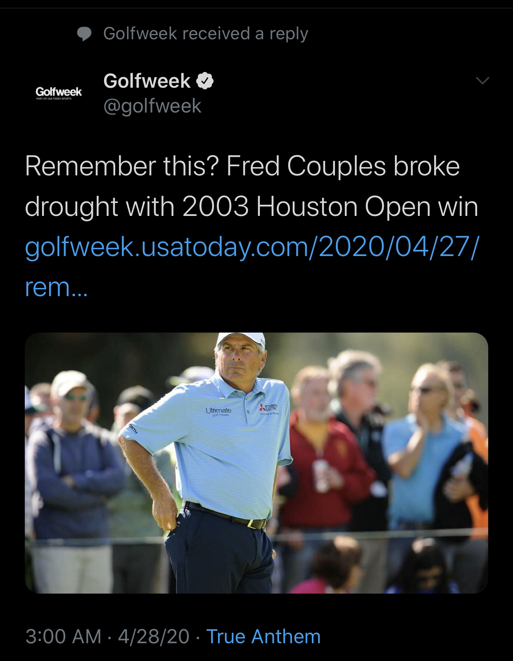Screen dimensions: 513x661
Task: Expand the tweet options chevron
Action: click(482, 81)
